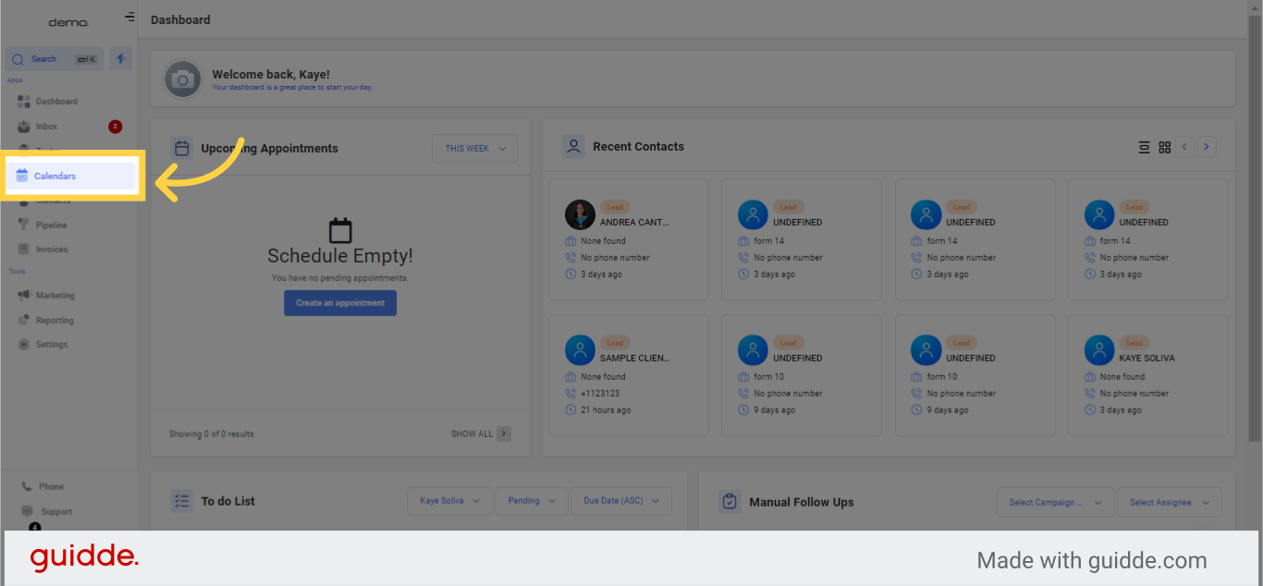Open the THIS WEEK appointments filter
1263x586 pixels.
(474, 148)
